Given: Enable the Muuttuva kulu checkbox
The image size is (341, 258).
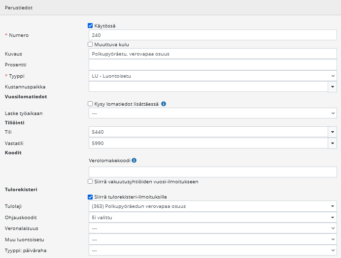Looking at the screenshot, I should coord(90,44).
